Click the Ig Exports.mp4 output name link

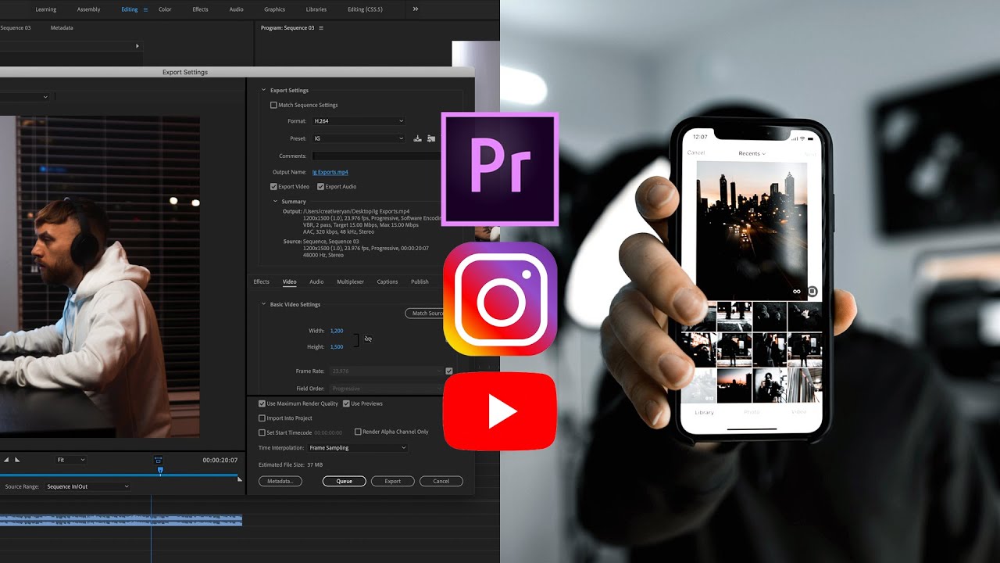pos(330,172)
